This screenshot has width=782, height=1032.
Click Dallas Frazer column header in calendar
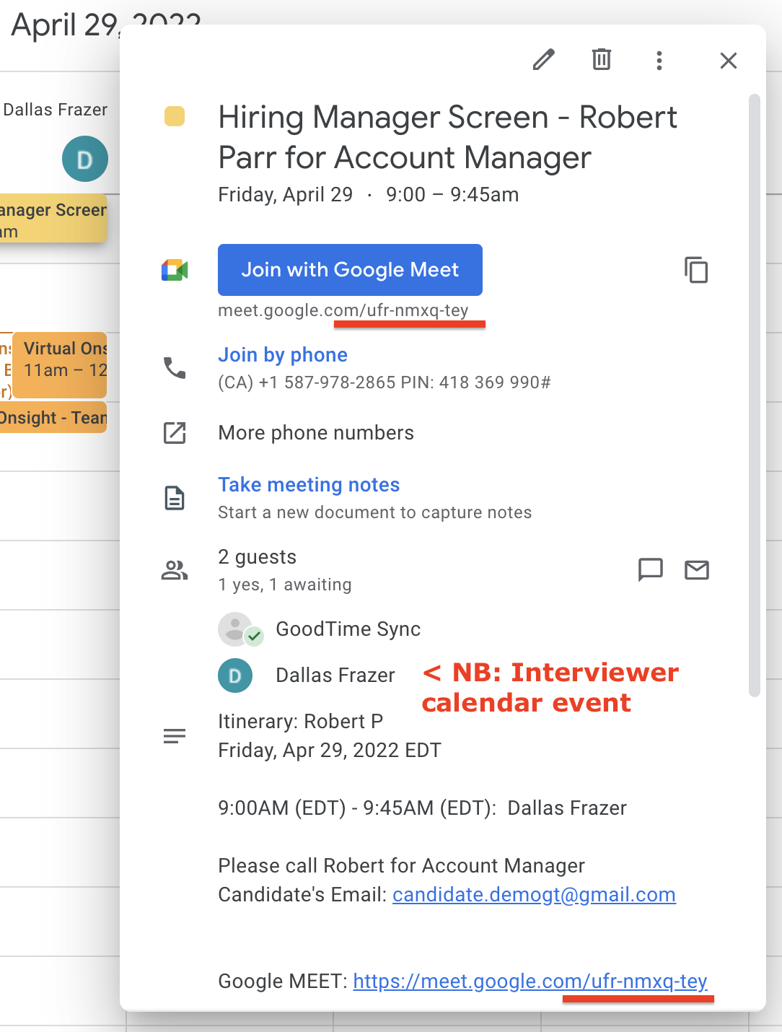point(56,110)
